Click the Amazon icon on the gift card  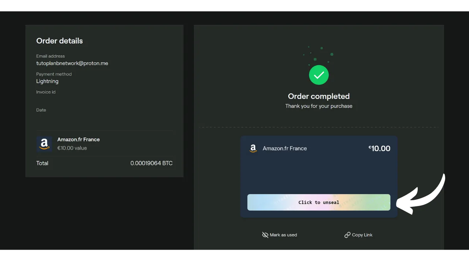[253, 148]
